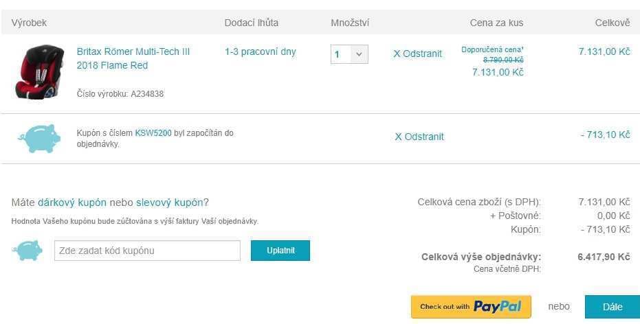Click the coupon row discount - 713,10 Kč
The height and width of the screenshot is (324, 640).
(x=606, y=135)
